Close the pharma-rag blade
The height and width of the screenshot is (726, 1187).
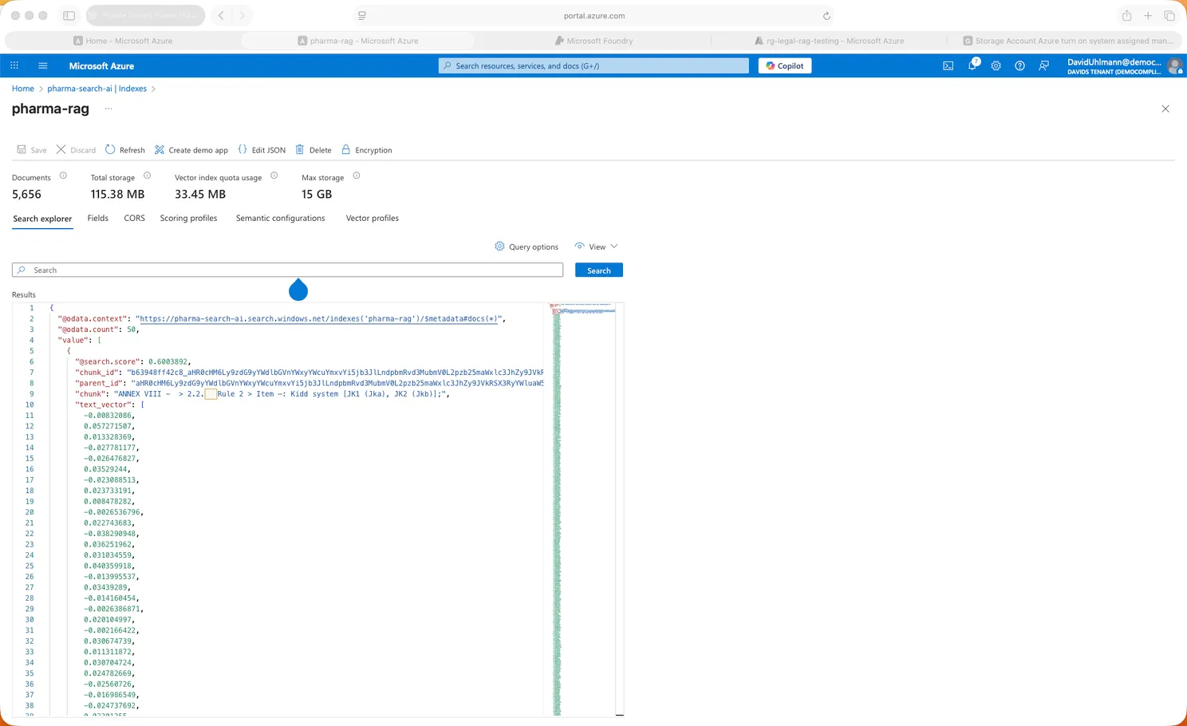[1165, 109]
